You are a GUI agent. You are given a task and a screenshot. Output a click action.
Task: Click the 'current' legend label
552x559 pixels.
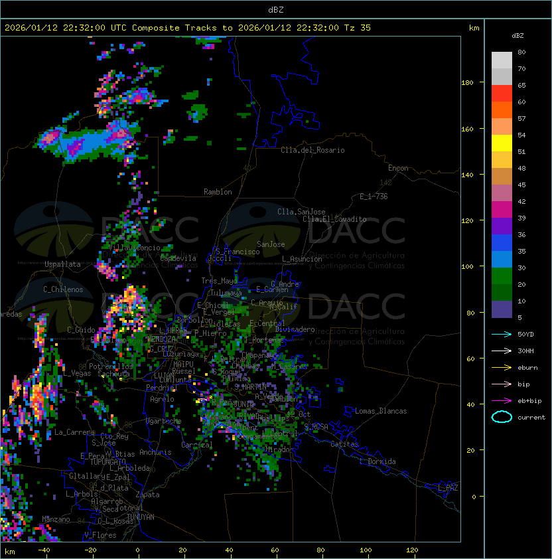[x=531, y=418]
